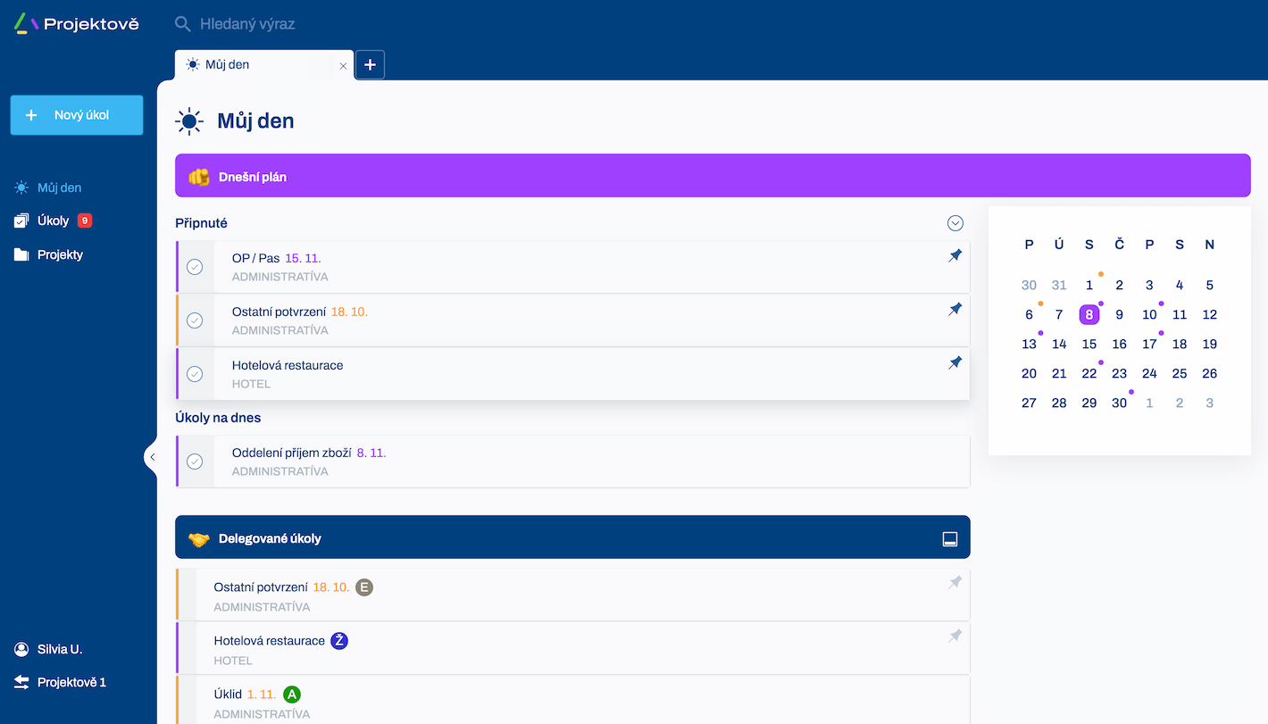The image size is (1268, 724).
Task: Select day 10 in calendar
Action: pyautogui.click(x=1149, y=314)
